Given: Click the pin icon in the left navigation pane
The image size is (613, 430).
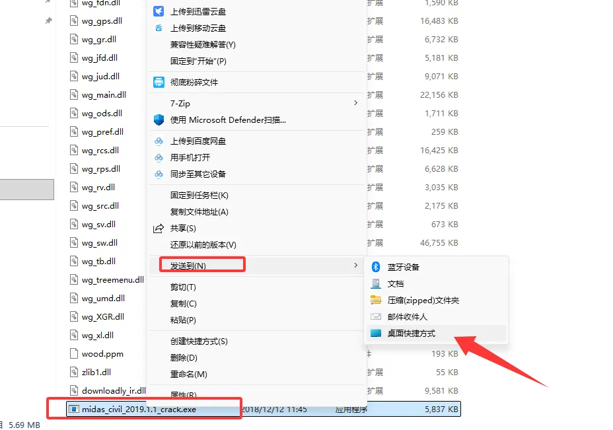Looking at the screenshot, I should (x=48, y=20).
